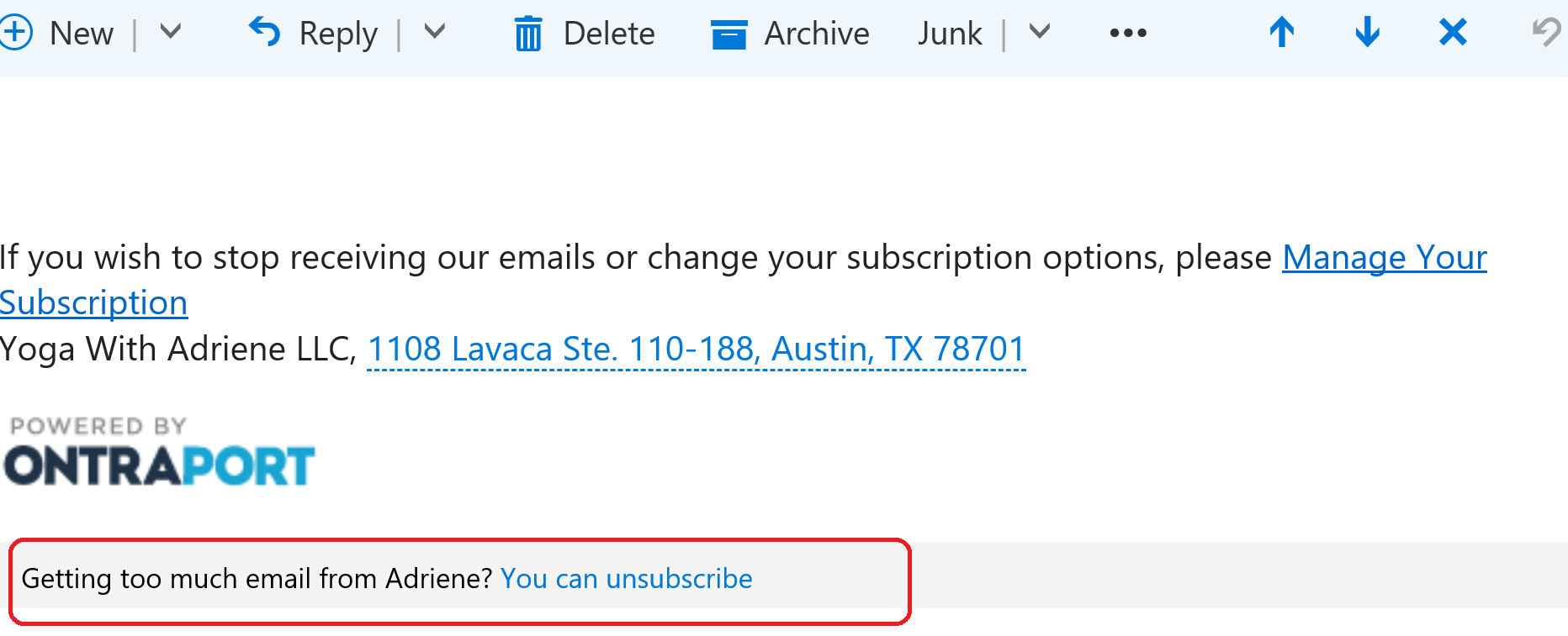Click the Junk toolbar label
This screenshot has height=636, width=1568.
[x=950, y=34]
